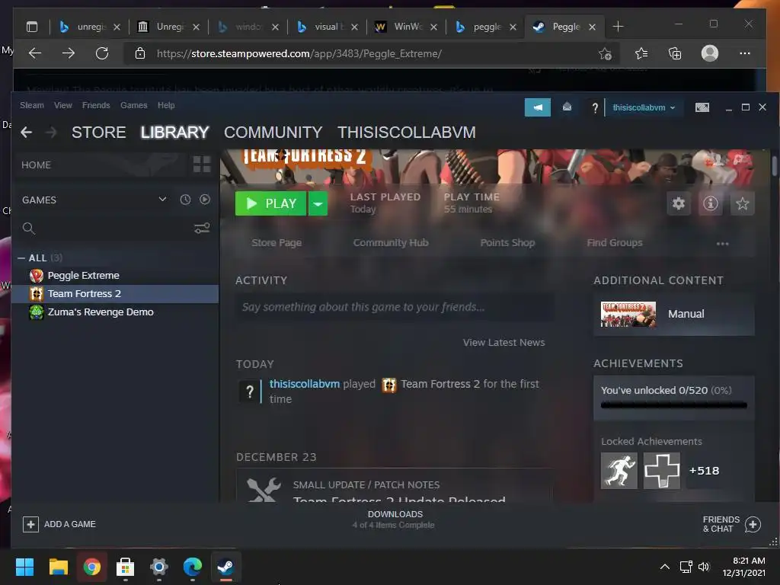Open the View menu

(63, 105)
